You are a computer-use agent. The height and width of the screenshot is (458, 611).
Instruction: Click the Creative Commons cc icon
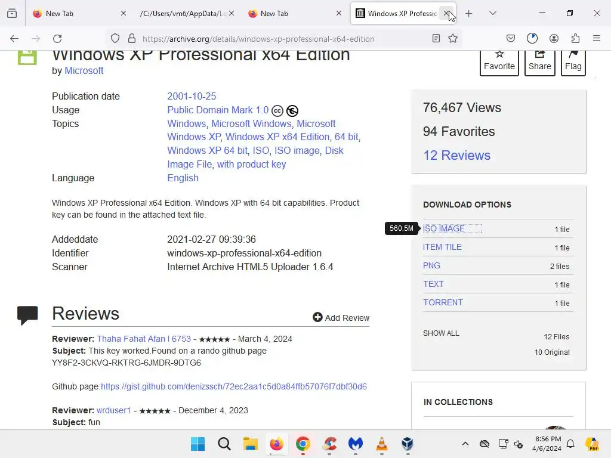pyautogui.click(x=277, y=111)
